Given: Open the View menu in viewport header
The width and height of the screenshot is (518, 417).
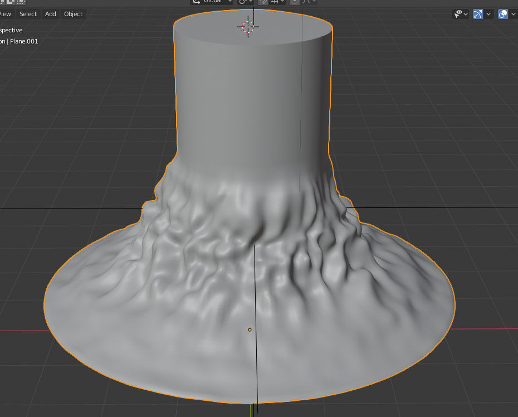Looking at the screenshot, I should pos(6,14).
